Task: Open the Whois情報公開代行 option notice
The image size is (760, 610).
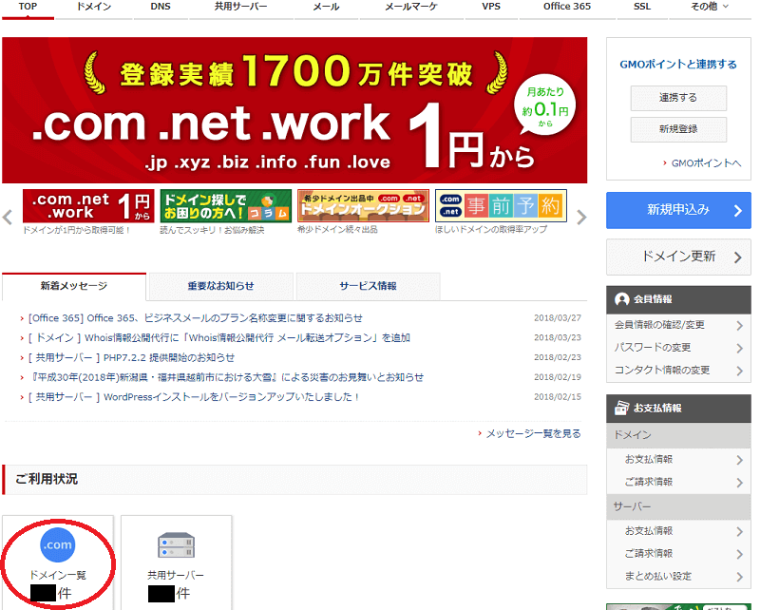Action: pyautogui.click(x=219, y=338)
